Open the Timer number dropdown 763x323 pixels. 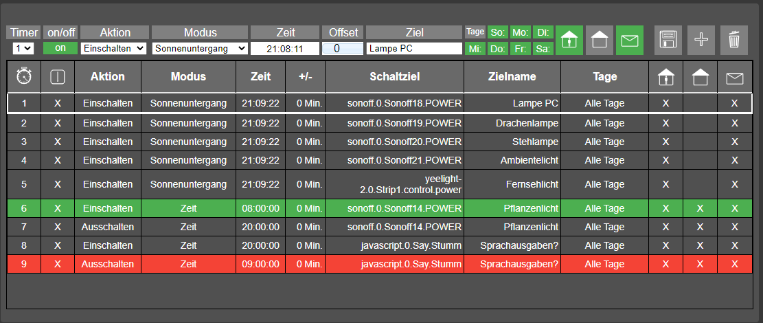(x=23, y=48)
